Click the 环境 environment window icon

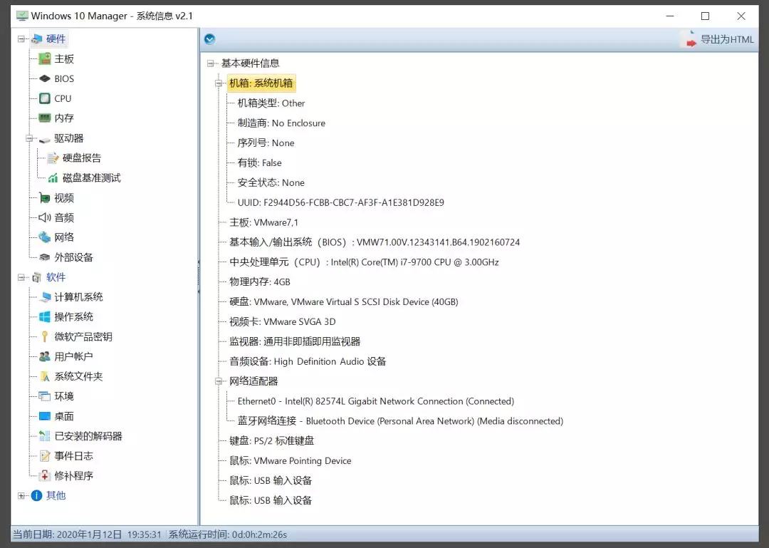tap(45, 396)
